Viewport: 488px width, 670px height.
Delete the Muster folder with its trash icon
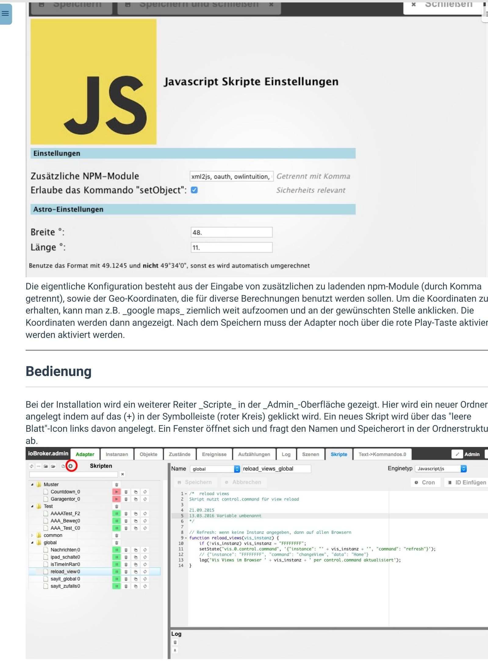coord(117,485)
